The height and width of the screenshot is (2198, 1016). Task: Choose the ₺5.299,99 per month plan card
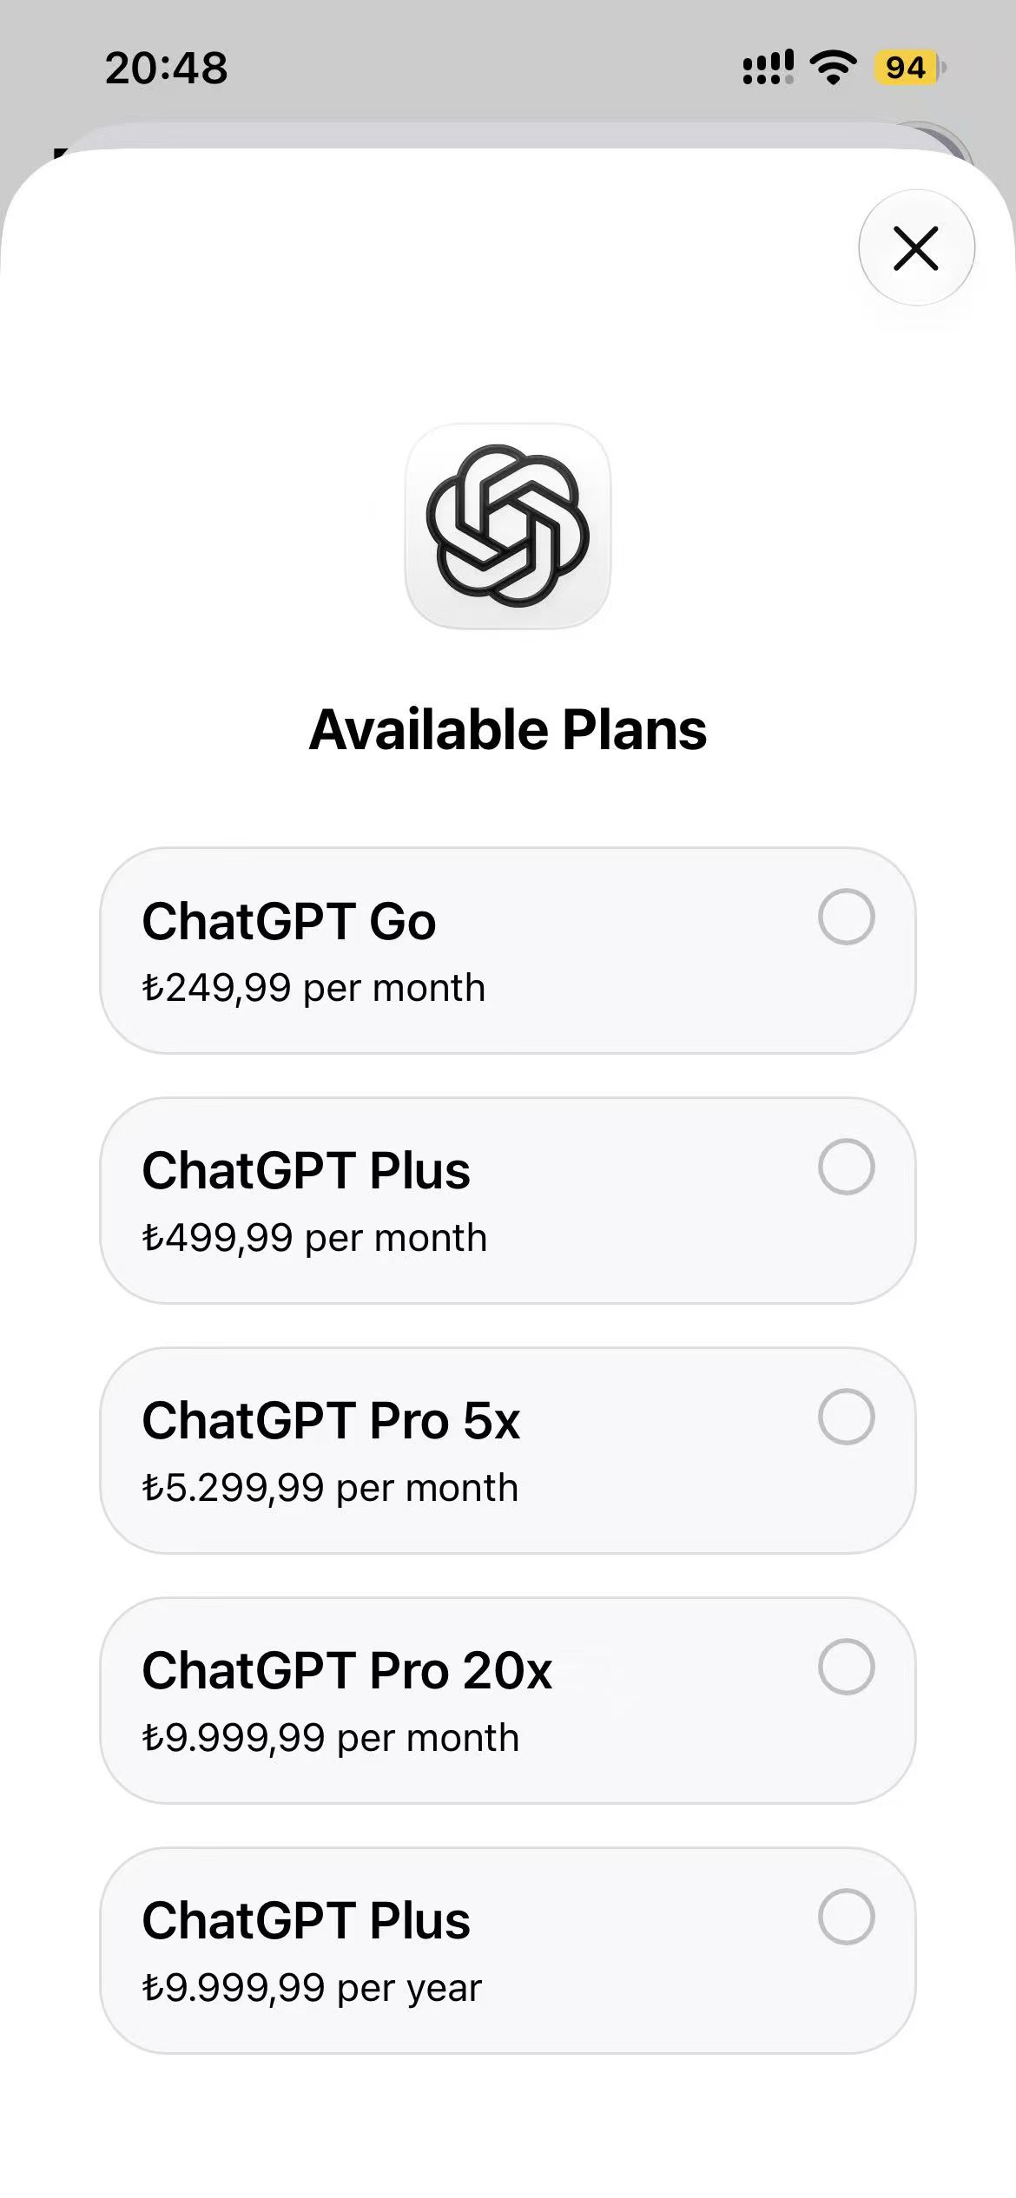click(x=508, y=1451)
